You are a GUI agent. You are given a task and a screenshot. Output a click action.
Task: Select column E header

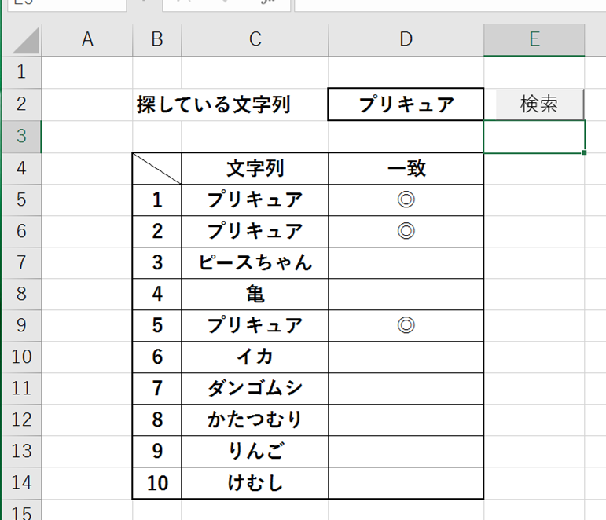534,40
